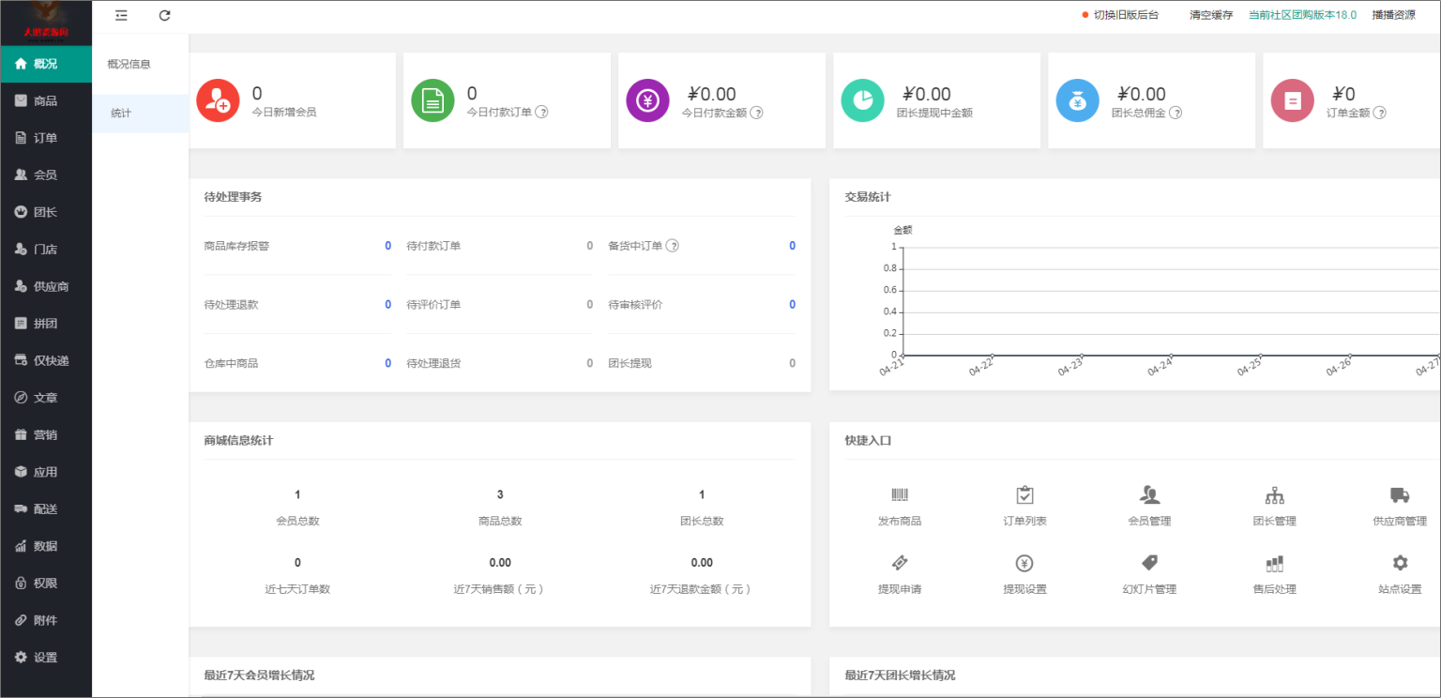Click the refresh icon in the top toolbar

(164, 15)
